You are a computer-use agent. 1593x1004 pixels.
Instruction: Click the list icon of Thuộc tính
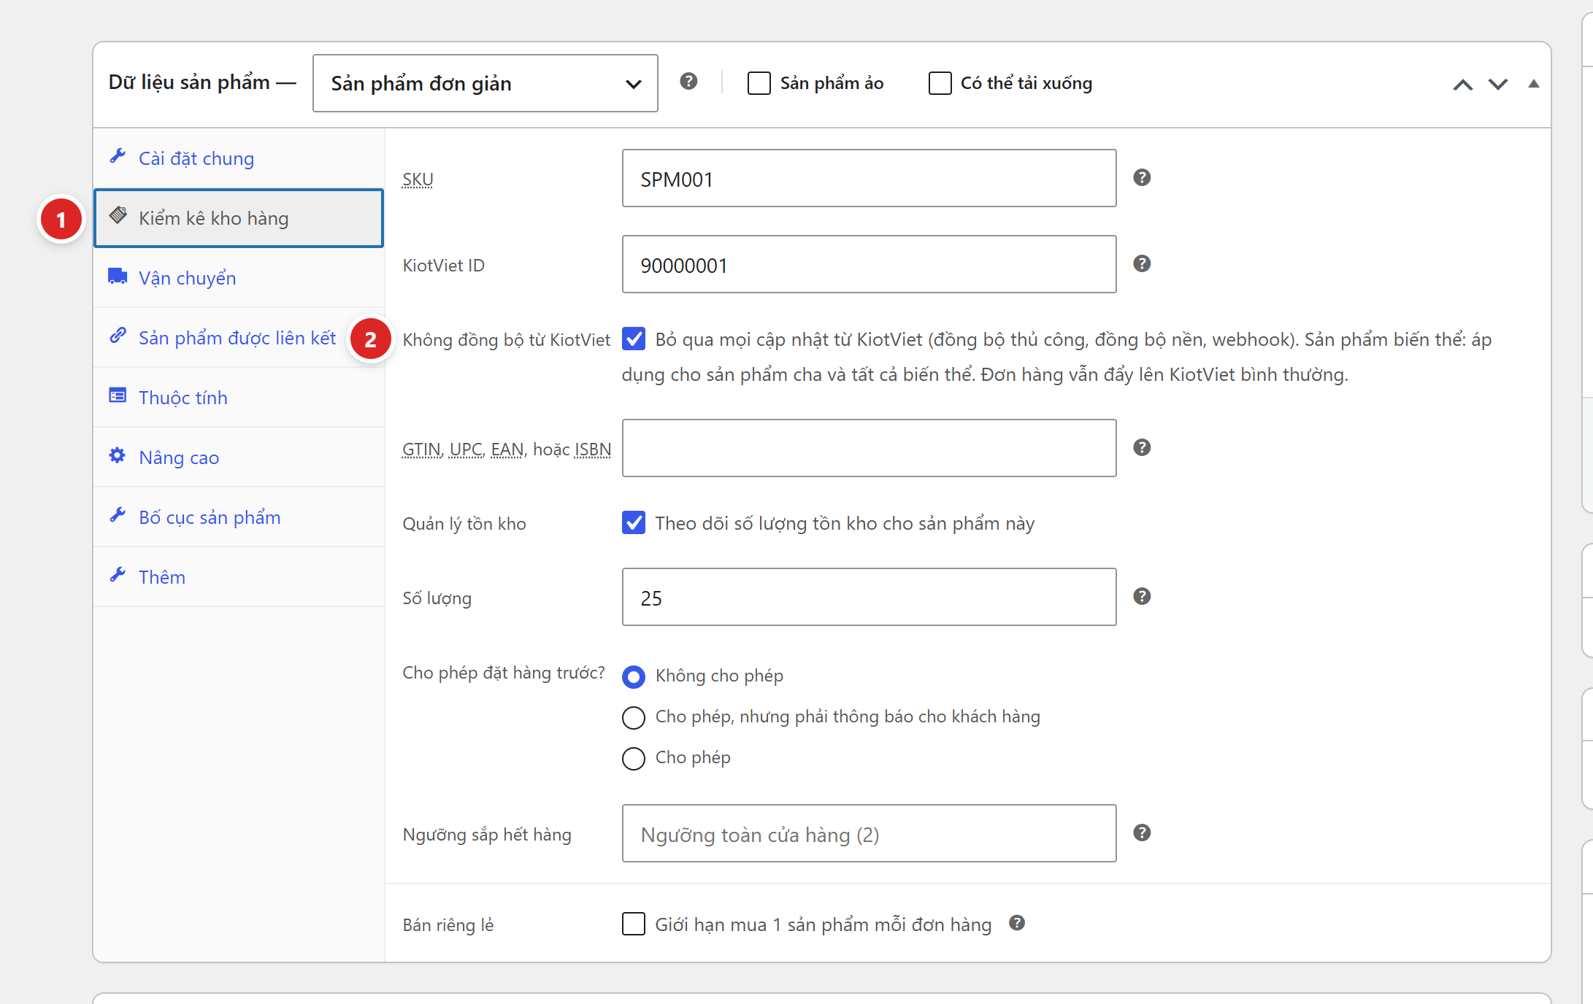pyautogui.click(x=118, y=395)
